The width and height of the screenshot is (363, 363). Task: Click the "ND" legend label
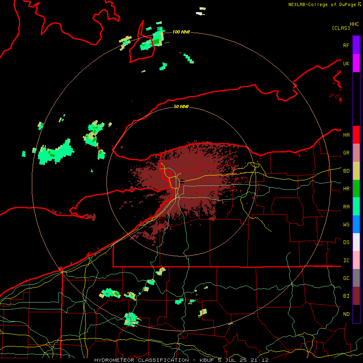coord(346,314)
